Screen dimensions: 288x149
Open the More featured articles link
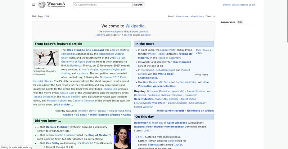105,115
